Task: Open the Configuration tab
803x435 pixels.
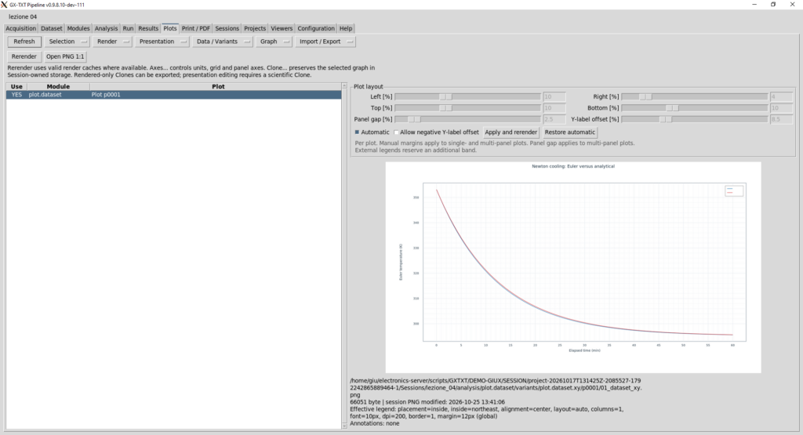Action: pyautogui.click(x=316, y=29)
